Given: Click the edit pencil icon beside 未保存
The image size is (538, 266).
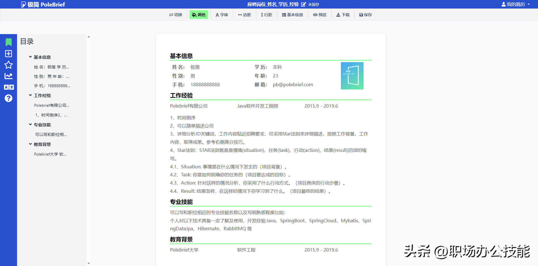Looking at the screenshot, I should point(304,4).
